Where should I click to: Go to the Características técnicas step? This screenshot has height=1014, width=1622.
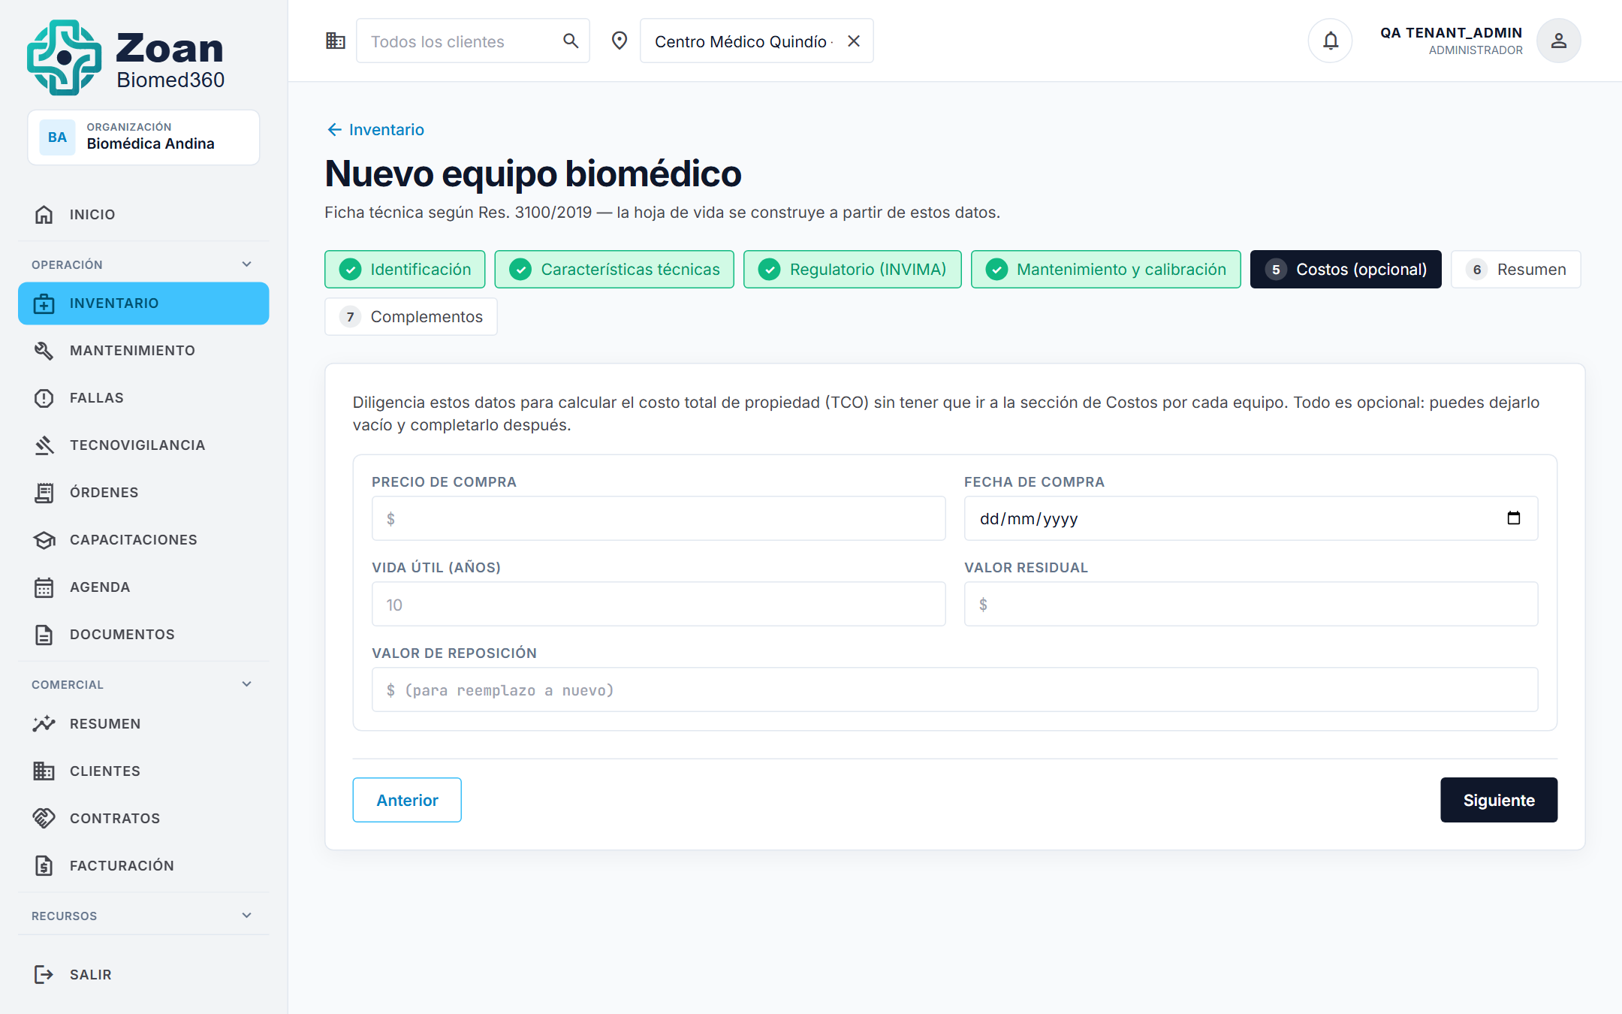point(614,269)
